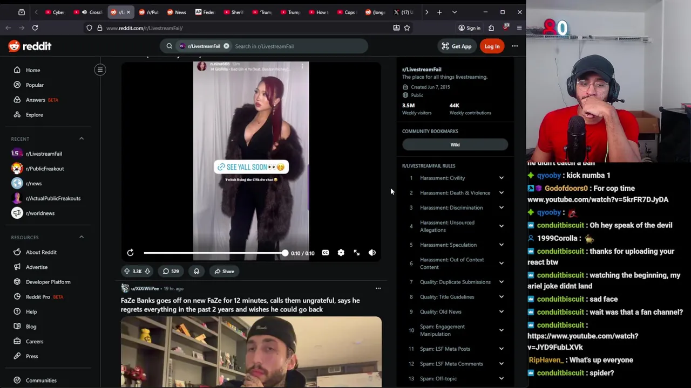Image resolution: width=691 pixels, height=388 pixels.
Task: Open Reddit header more options
Action: tap(514, 46)
